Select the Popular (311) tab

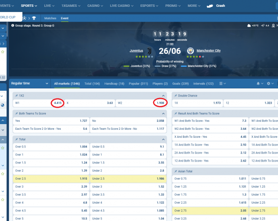pos(138,84)
